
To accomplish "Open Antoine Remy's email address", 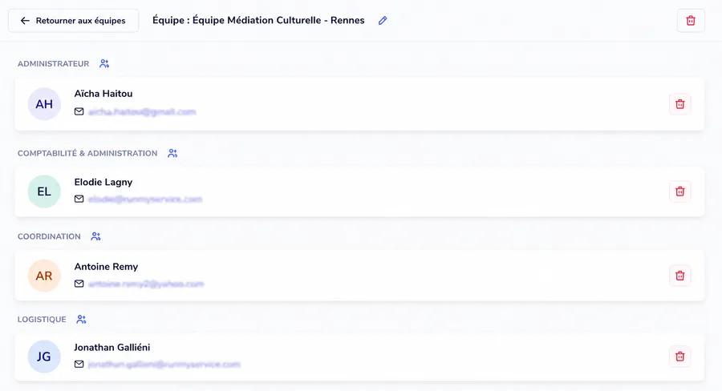I will point(145,284).
